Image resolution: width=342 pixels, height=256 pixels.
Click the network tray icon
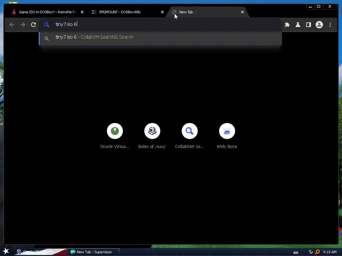click(x=311, y=252)
